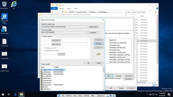Open recent locations dropdown in Explorer
Screen dimensions: 173x97
click(x=60, y=12)
